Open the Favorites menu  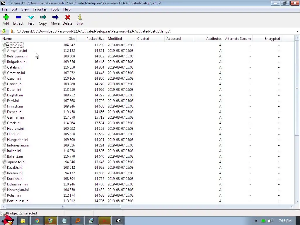tap(40, 9)
